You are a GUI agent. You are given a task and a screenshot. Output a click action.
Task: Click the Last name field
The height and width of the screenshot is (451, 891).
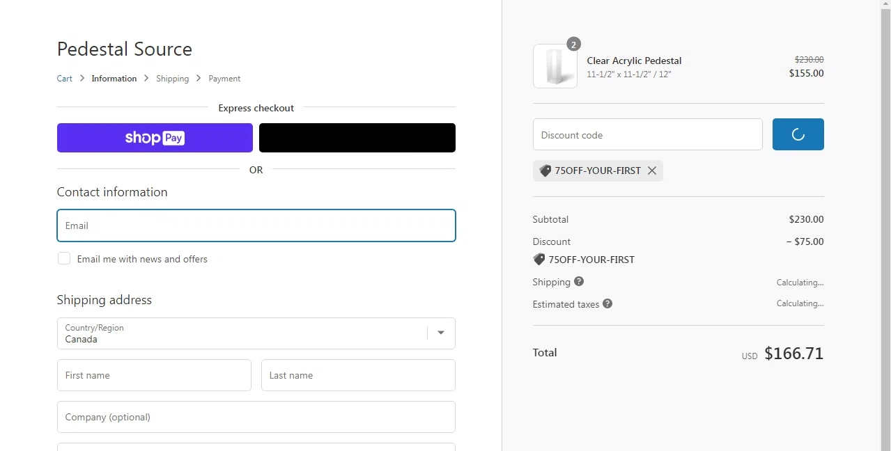[x=358, y=375]
